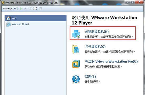Screen dimensions: 145x95
Task: Close the VMware Player window
Action: [139, 2]
